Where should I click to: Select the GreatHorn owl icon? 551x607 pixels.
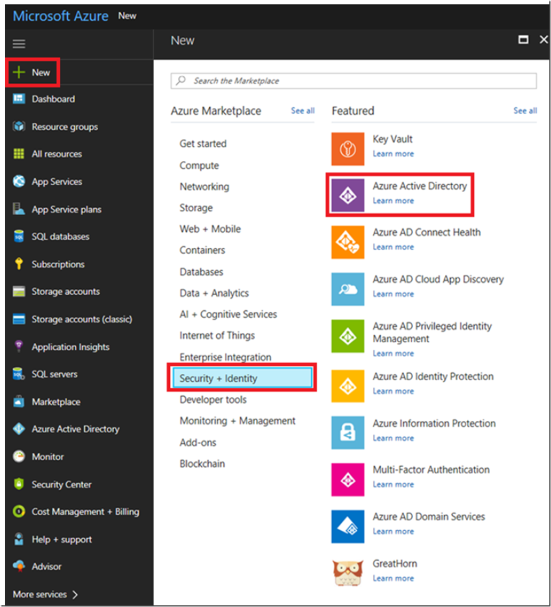coord(348,573)
